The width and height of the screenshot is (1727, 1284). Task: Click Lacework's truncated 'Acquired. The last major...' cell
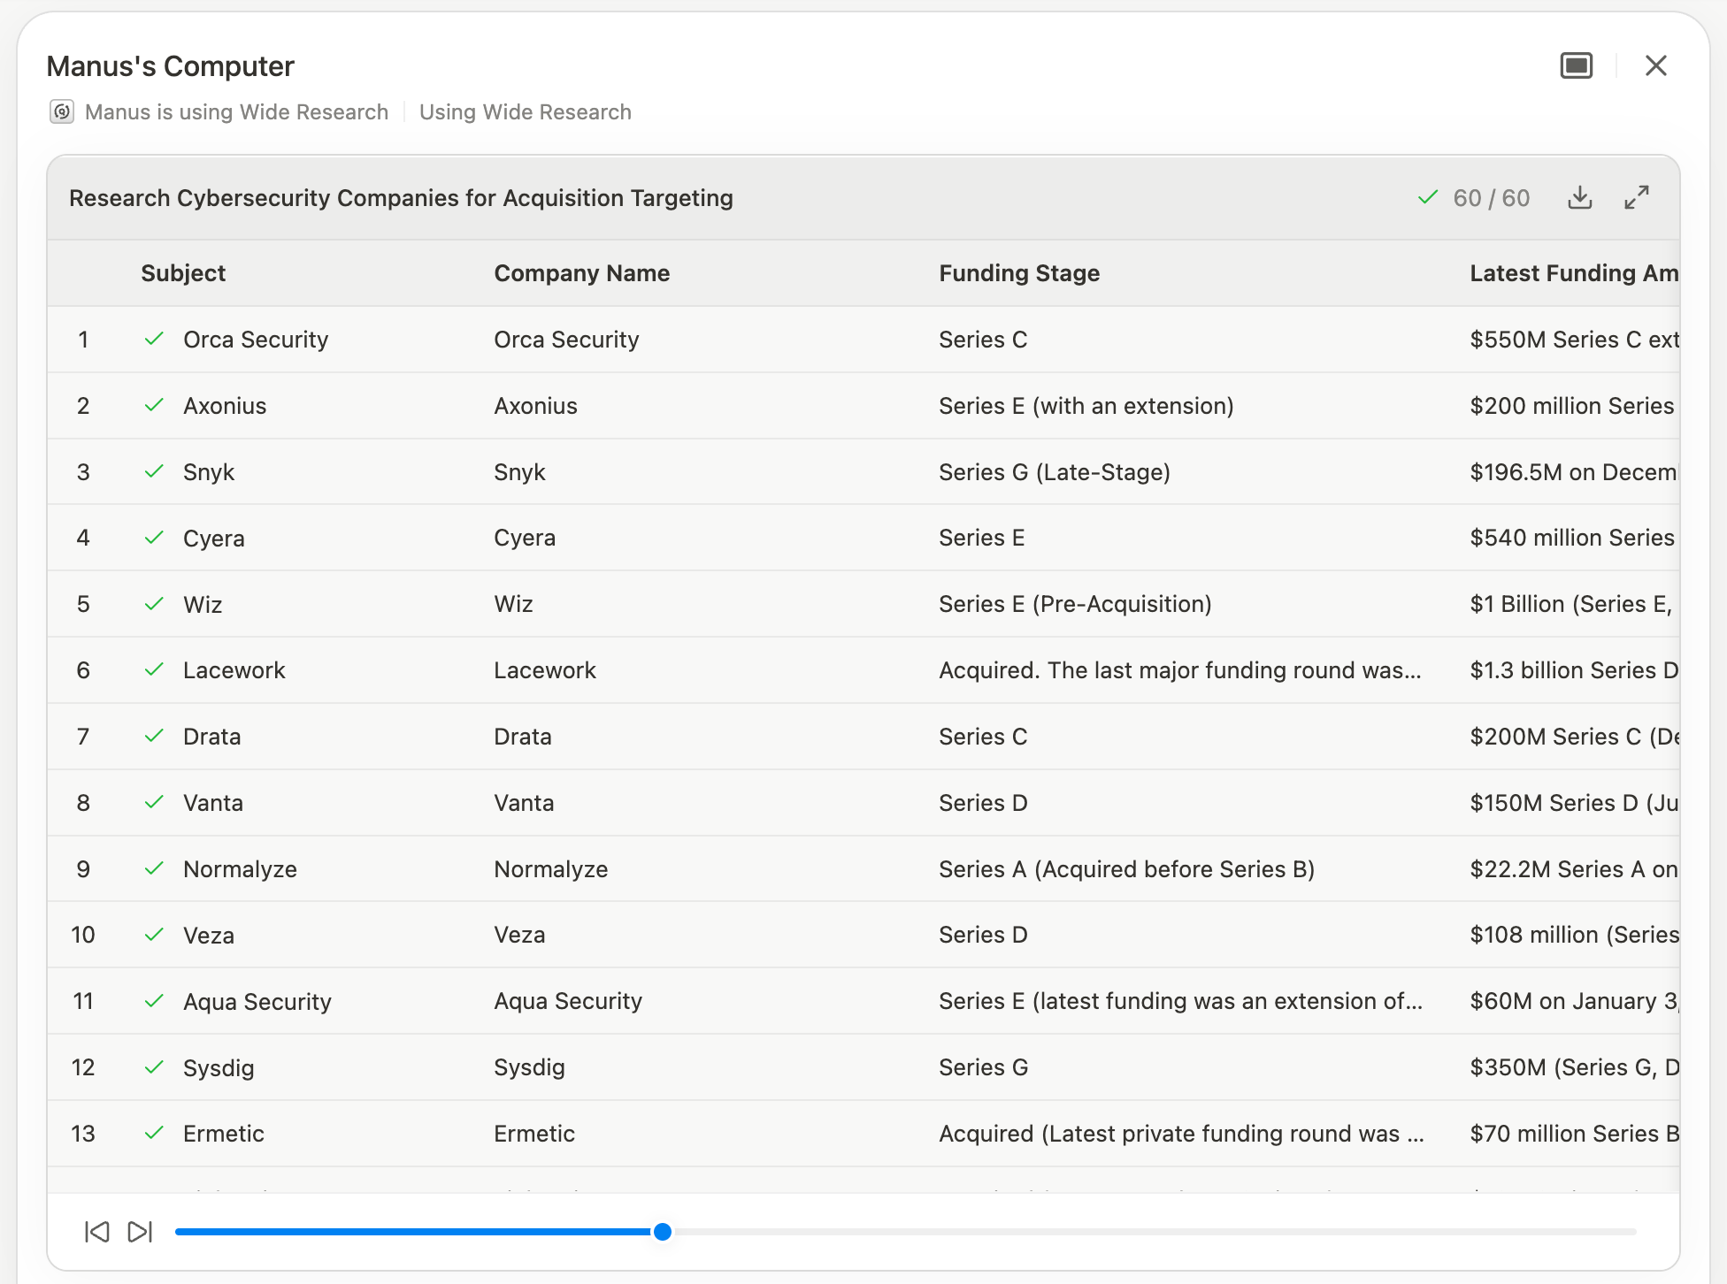coord(1180,670)
